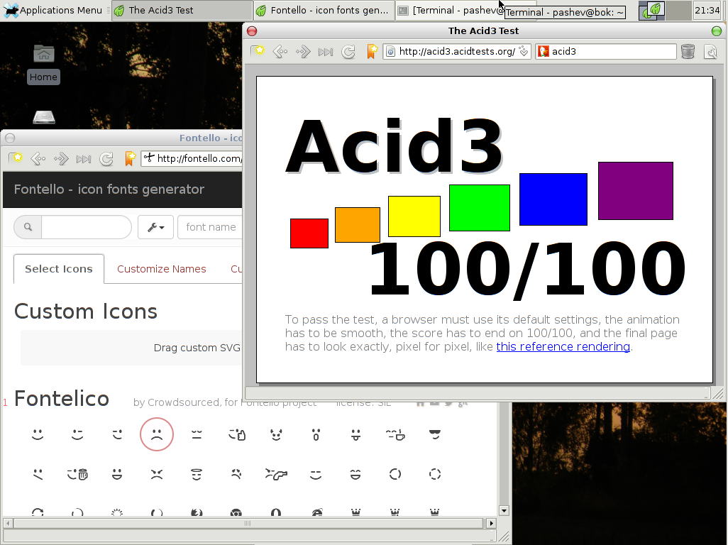Viewport: 728px width, 545px height.
Task: Click the fast-forward next-page icon in Acid3 window
Action: tap(326, 52)
